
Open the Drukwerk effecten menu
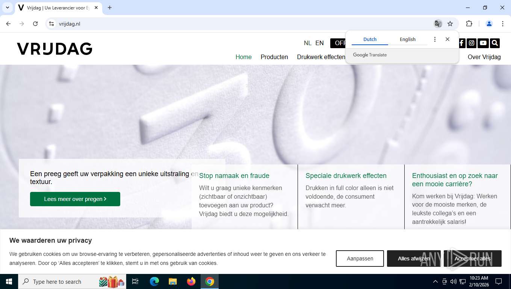(321, 57)
